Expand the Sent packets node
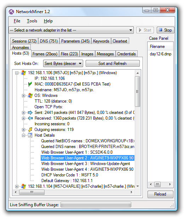The image size is (184, 219). (x=23, y=113)
